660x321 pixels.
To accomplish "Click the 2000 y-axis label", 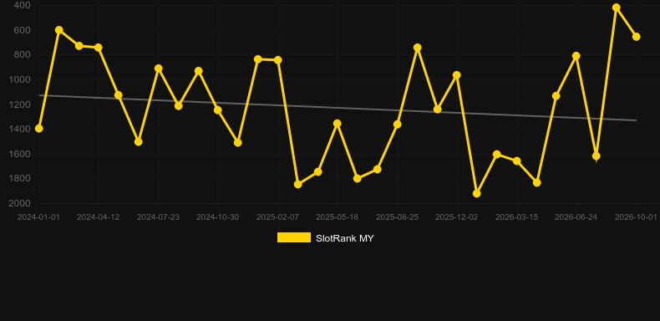I will [20, 203].
